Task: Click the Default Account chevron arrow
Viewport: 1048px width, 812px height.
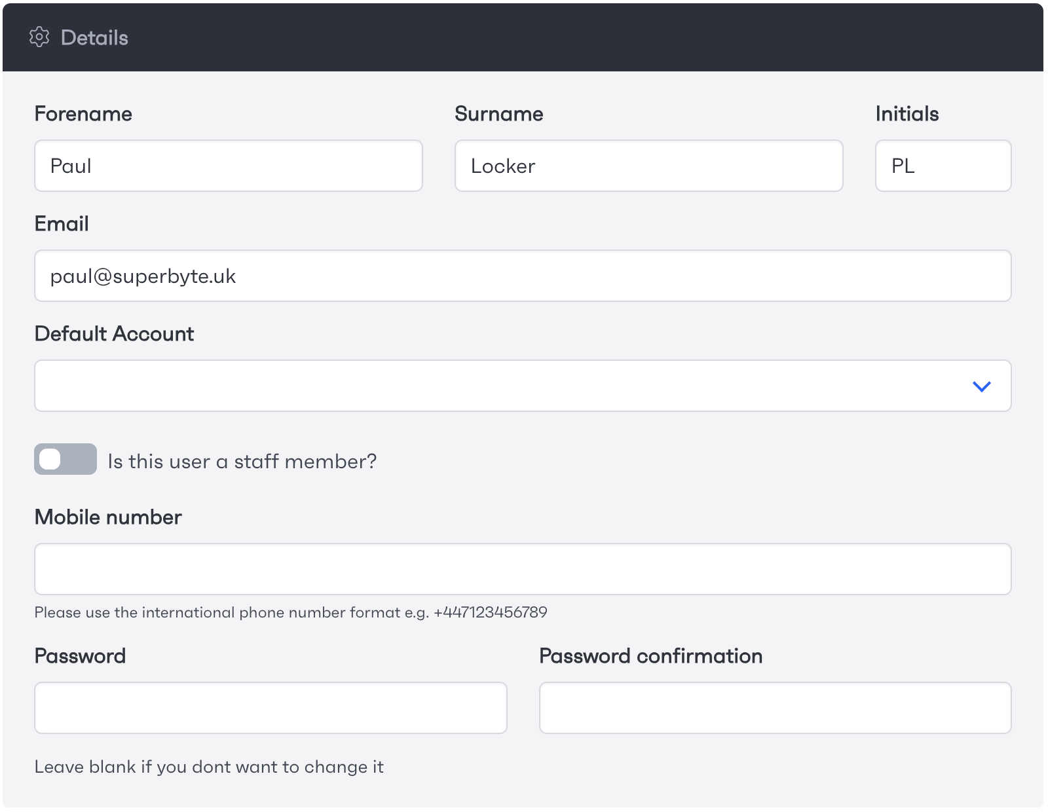Action: point(981,386)
